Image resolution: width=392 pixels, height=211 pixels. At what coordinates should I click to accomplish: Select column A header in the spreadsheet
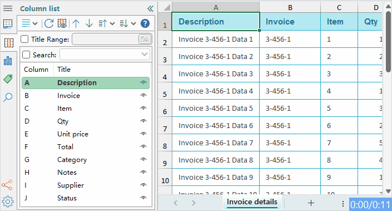point(216,7)
